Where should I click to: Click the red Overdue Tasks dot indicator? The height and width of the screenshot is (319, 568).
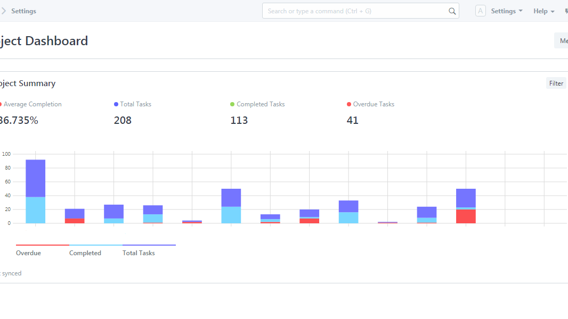tap(349, 104)
